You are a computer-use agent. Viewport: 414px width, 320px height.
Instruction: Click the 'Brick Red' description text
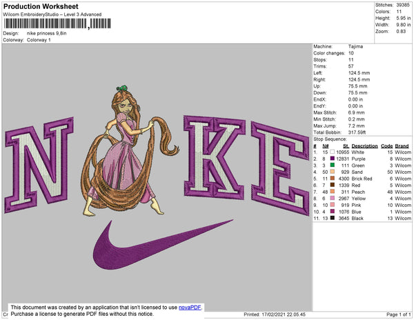pyautogui.click(x=362, y=179)
